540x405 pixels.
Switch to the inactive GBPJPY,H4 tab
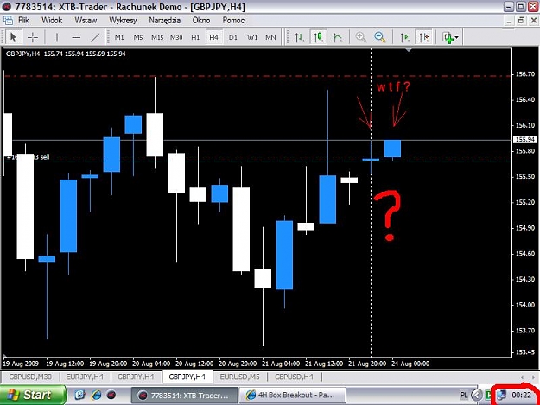(x=136, y=377)
